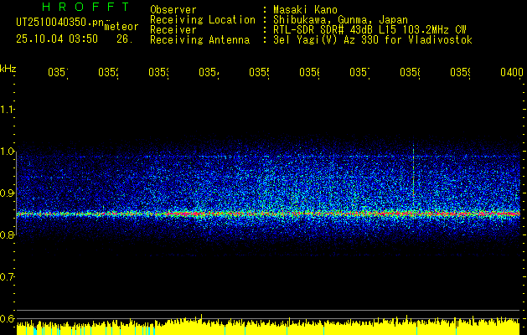This screenshot has width=527, height=335.
Task: Click the 0.7 kHz axis label
Action: click(x=8, y=277)
